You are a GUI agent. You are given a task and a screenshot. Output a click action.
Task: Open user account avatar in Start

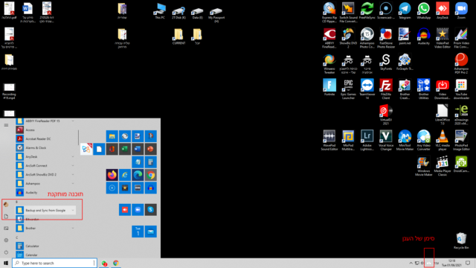(x=6, y=204)
